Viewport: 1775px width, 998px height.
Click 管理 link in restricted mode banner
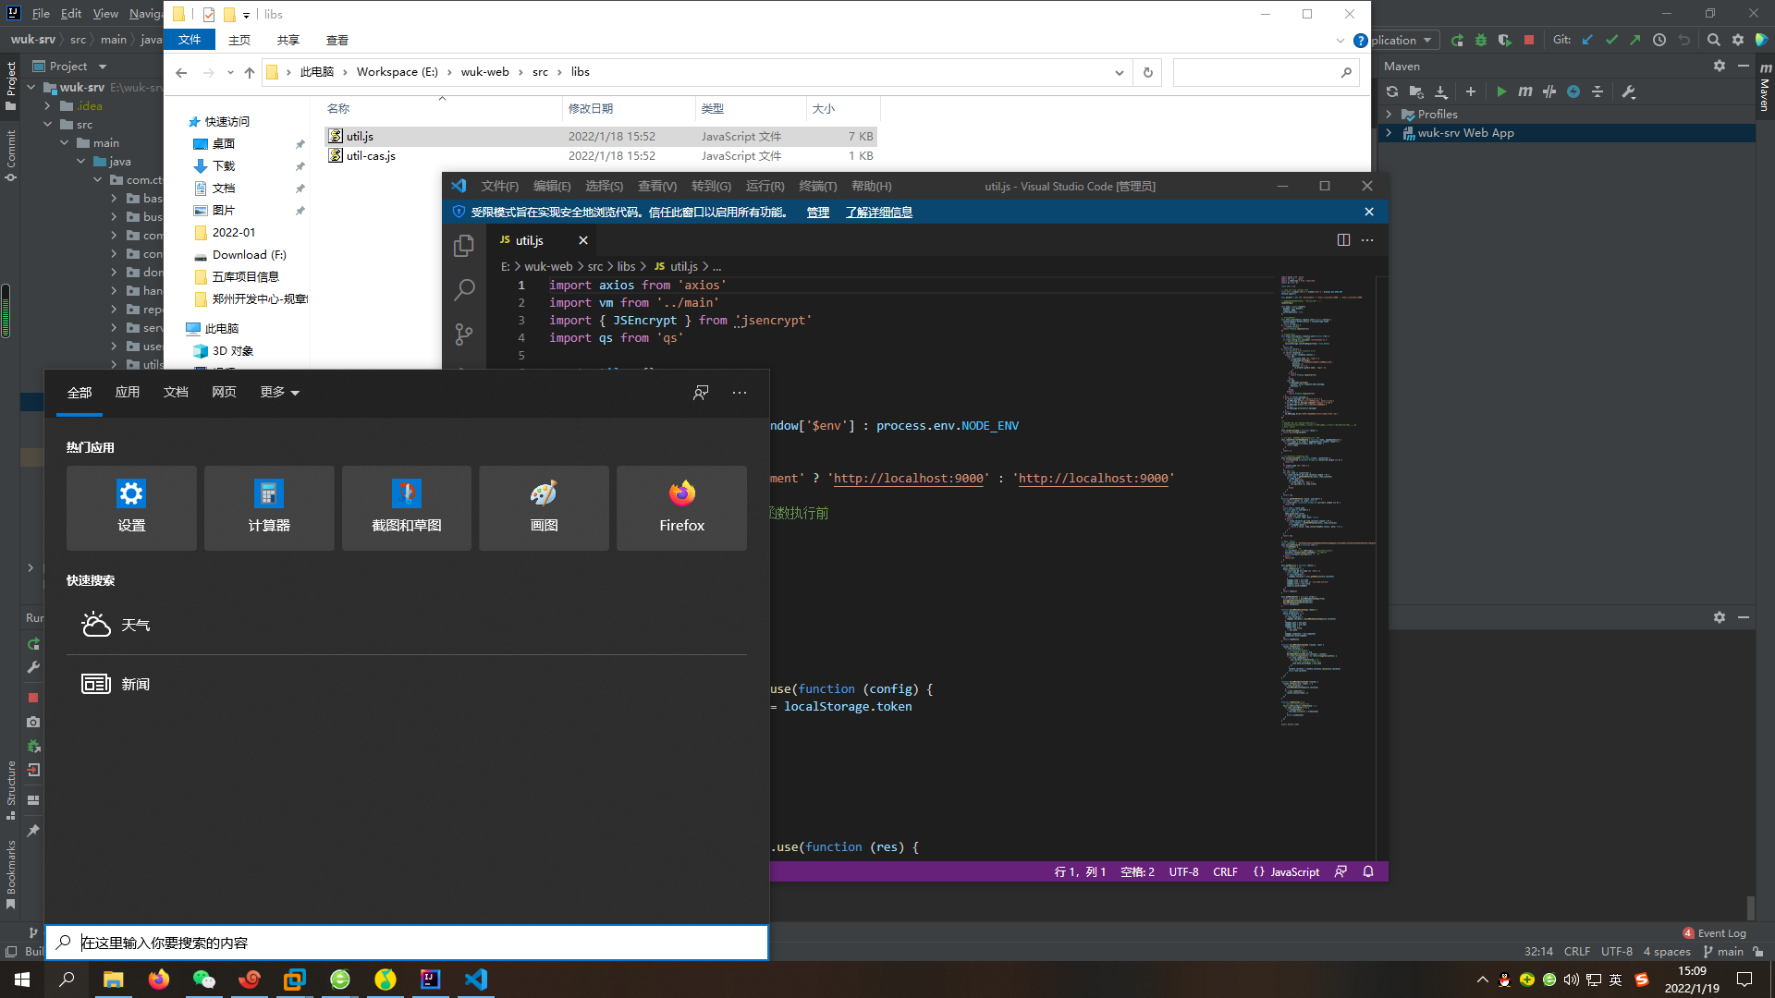pos(817,213)
